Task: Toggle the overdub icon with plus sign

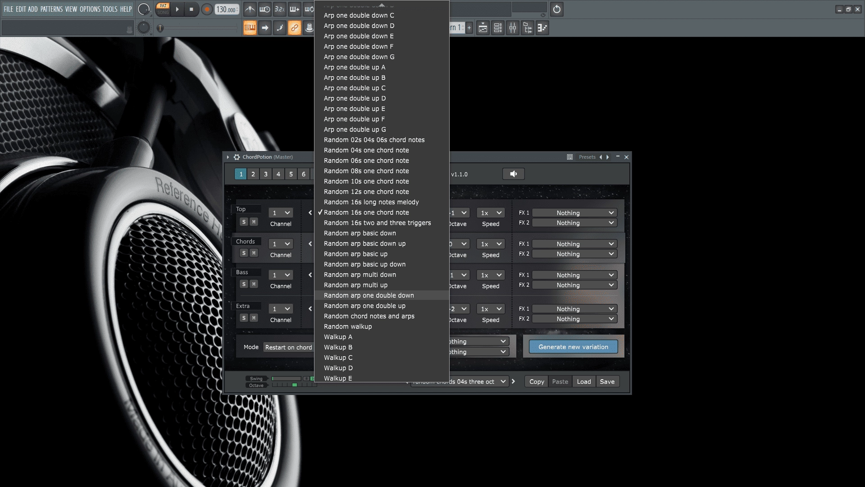Action: tap(295, 9)
